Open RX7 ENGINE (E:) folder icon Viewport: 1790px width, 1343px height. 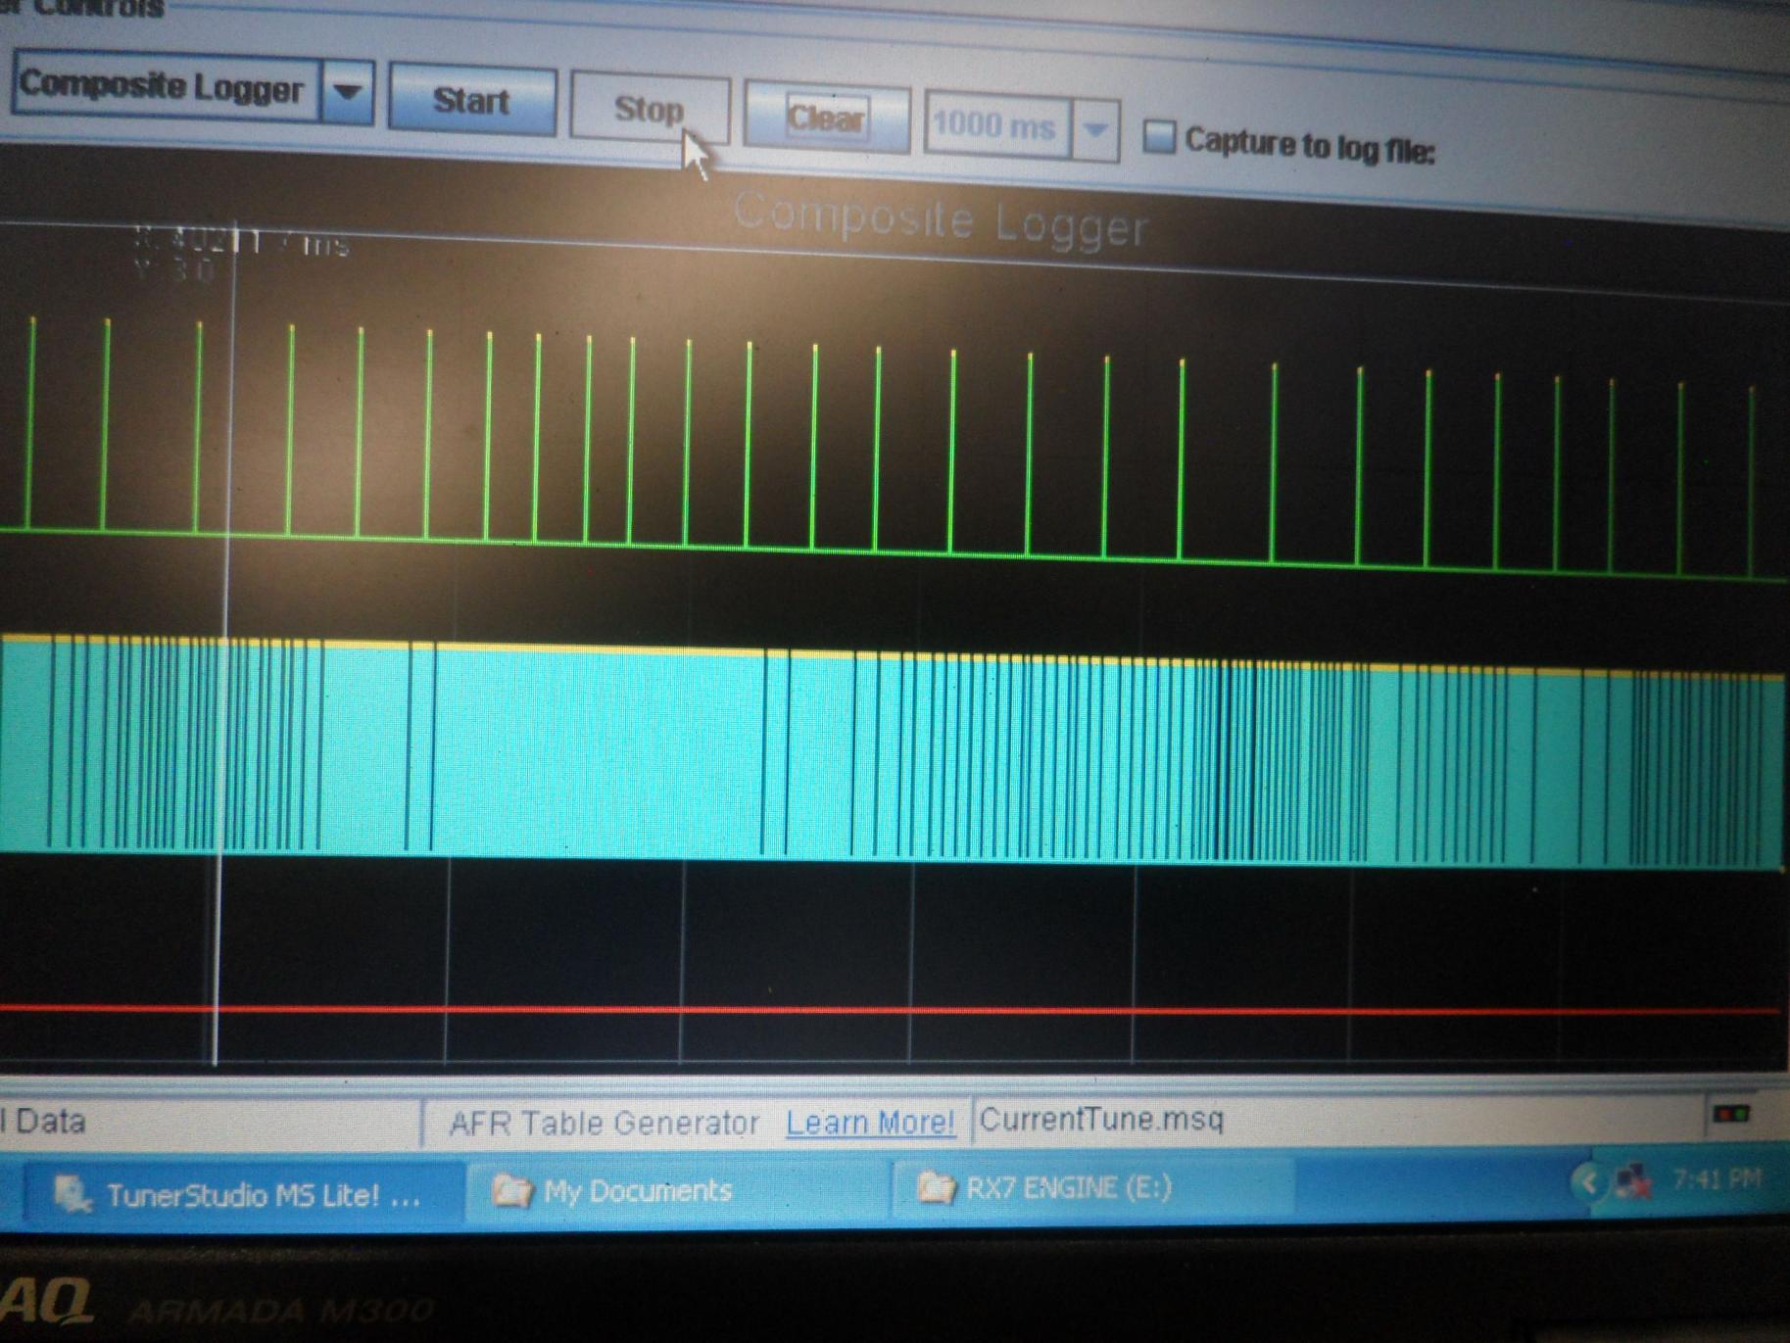(935, 1188)
